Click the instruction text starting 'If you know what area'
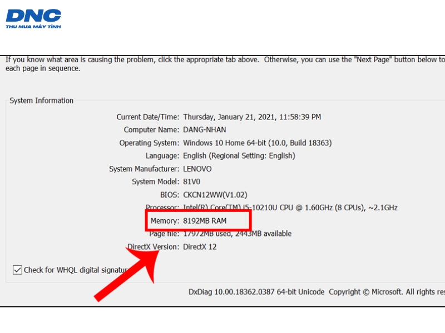The width and height of the screenshot is (445, 333). pyautogui.click(x=225, y=64)
